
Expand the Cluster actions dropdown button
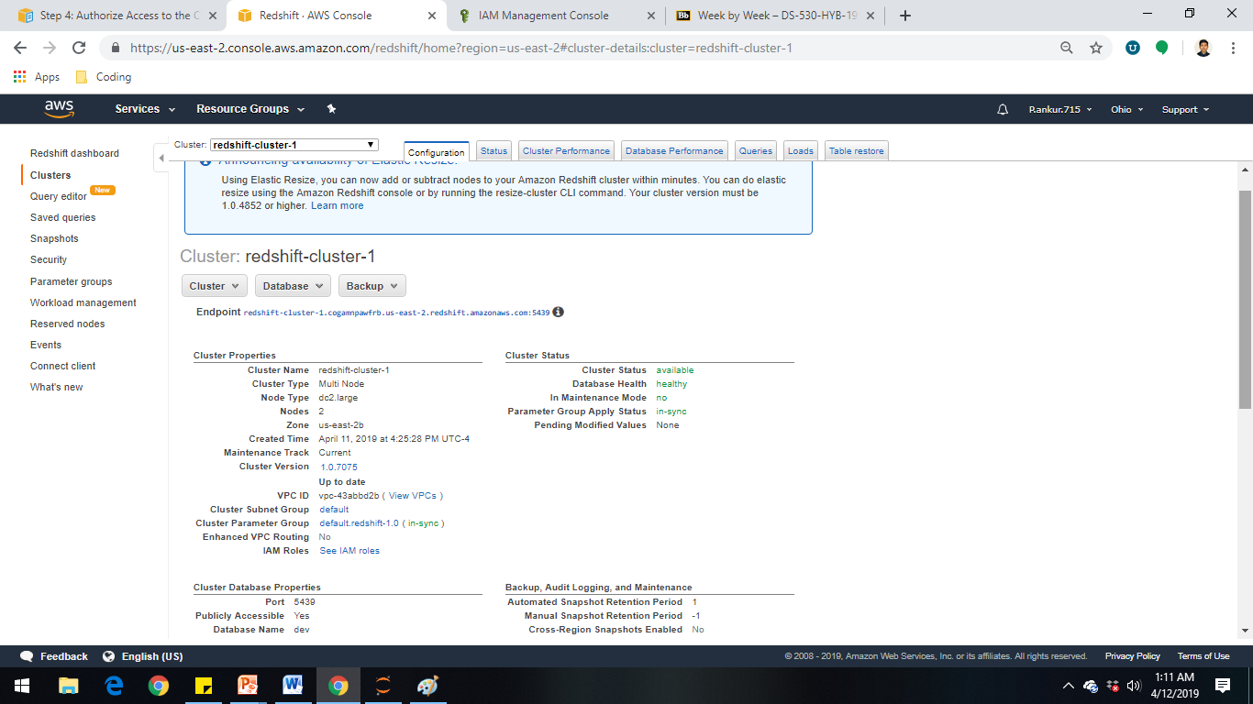click(214, 286)
